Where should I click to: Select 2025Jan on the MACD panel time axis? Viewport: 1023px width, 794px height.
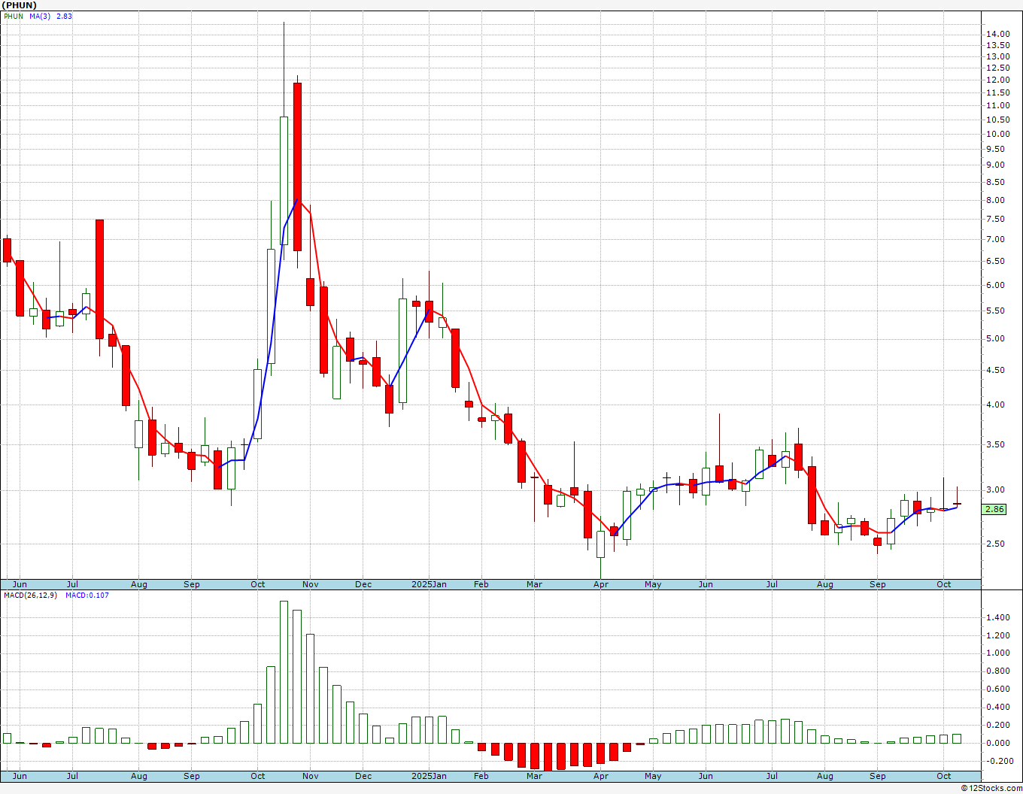(x=429, y=776)
